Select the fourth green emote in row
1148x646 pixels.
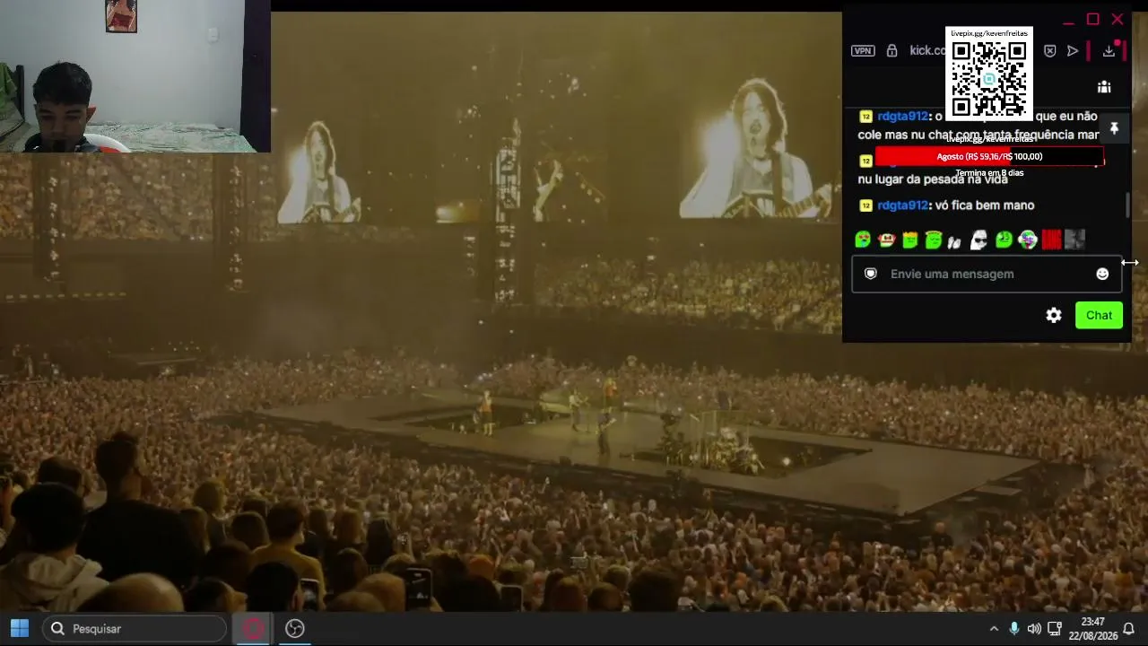click(934, 240)
